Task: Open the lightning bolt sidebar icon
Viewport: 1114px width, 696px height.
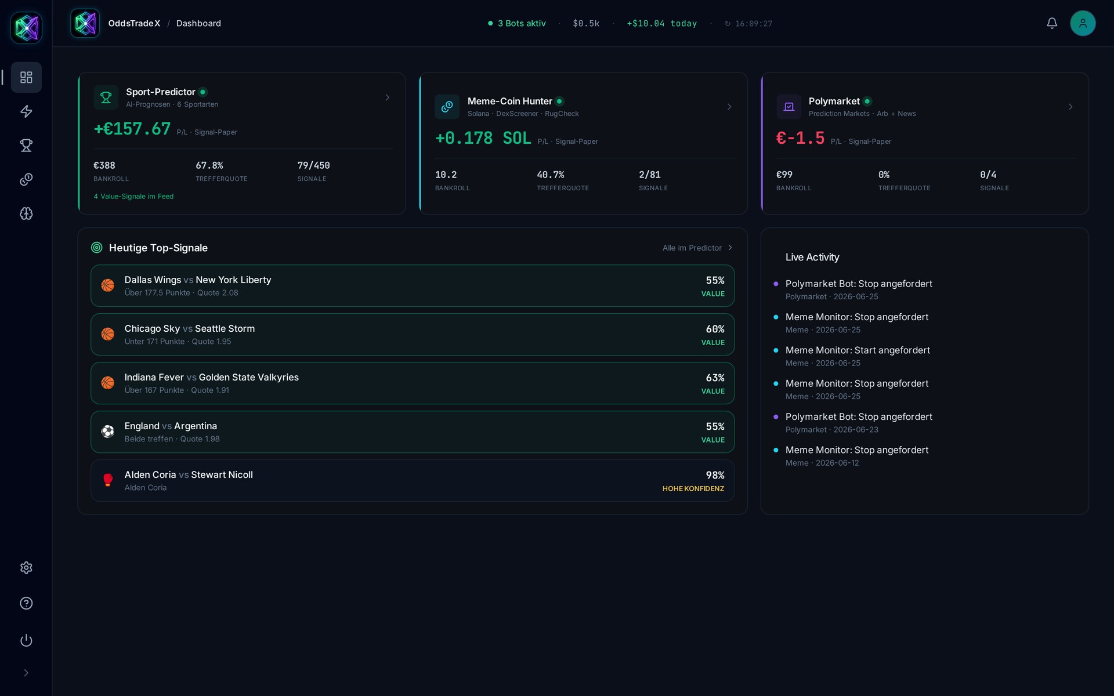Action: 26,111
